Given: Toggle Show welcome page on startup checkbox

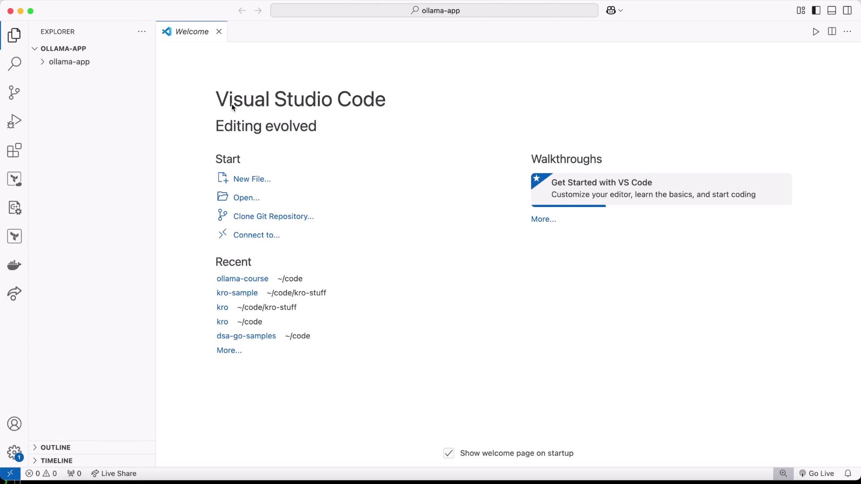Looking at the screenshot, I should tap(449, 453).
